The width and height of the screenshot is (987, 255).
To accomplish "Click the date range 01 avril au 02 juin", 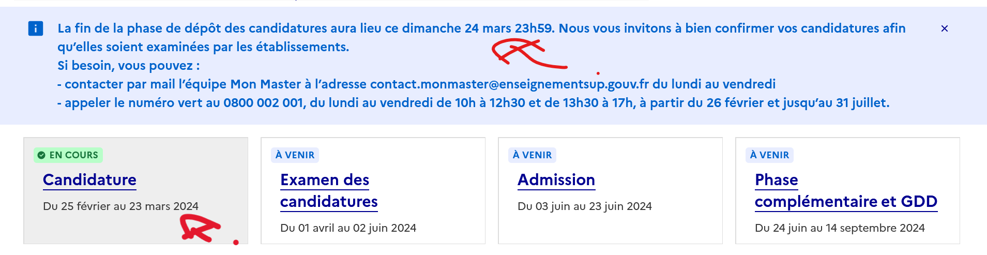I will tap(348, 228).
